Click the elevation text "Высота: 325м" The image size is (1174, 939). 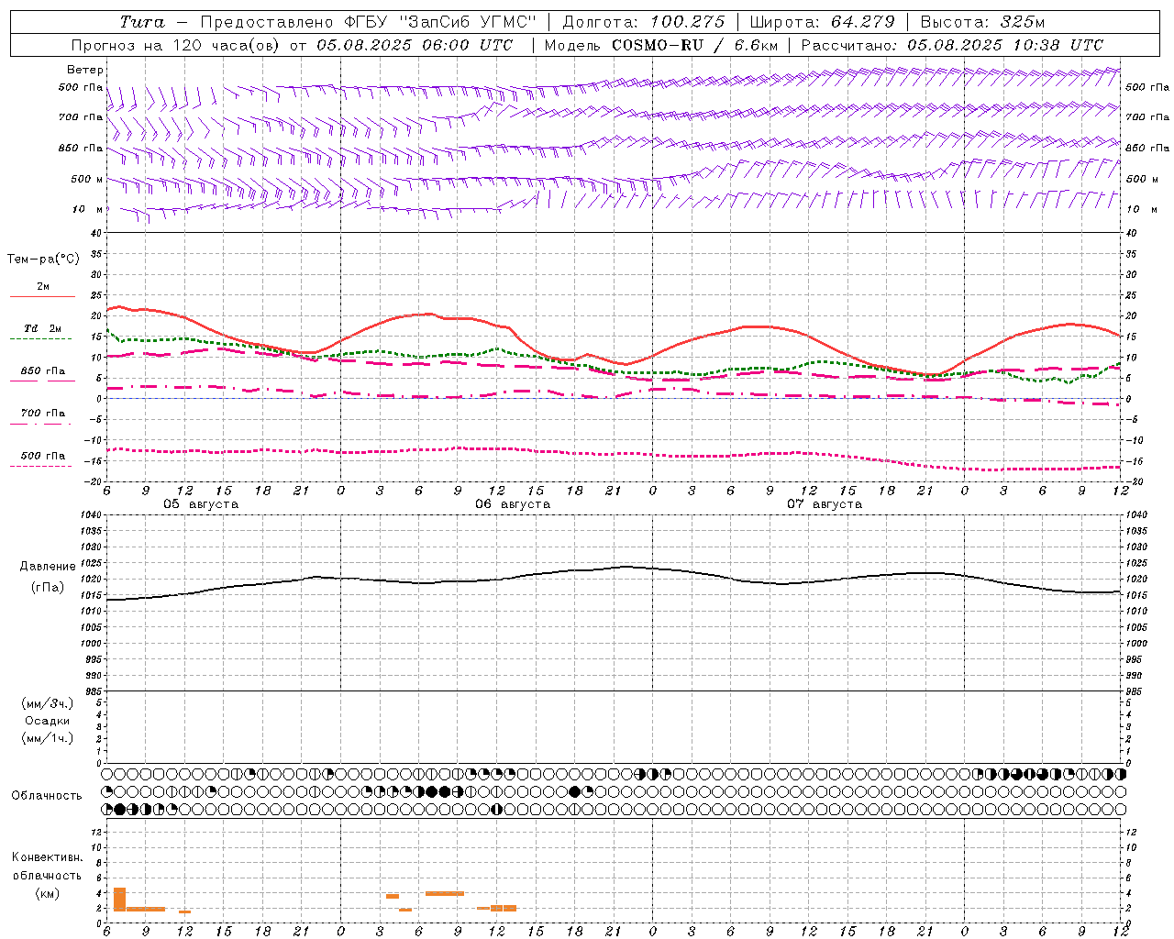pos(982,22)
